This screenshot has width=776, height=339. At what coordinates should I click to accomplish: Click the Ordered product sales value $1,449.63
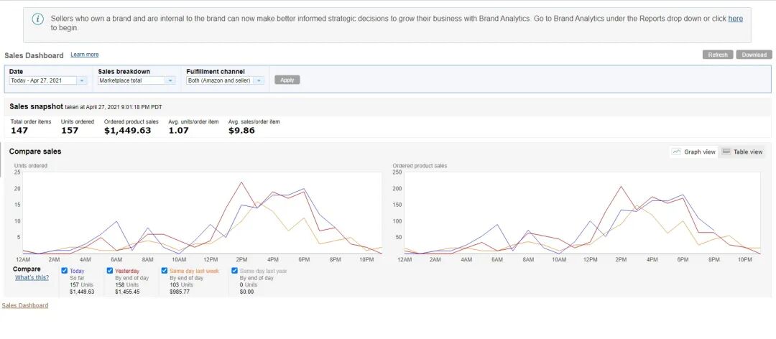coord(128,131)
